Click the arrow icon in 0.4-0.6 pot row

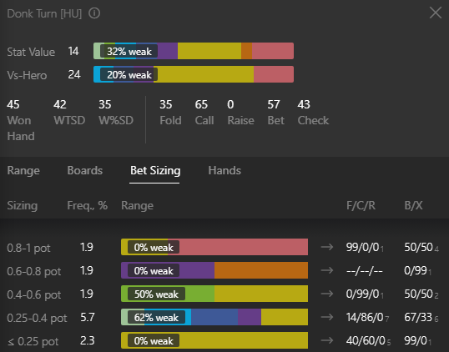pyautogui.click(x=327, y=294)
